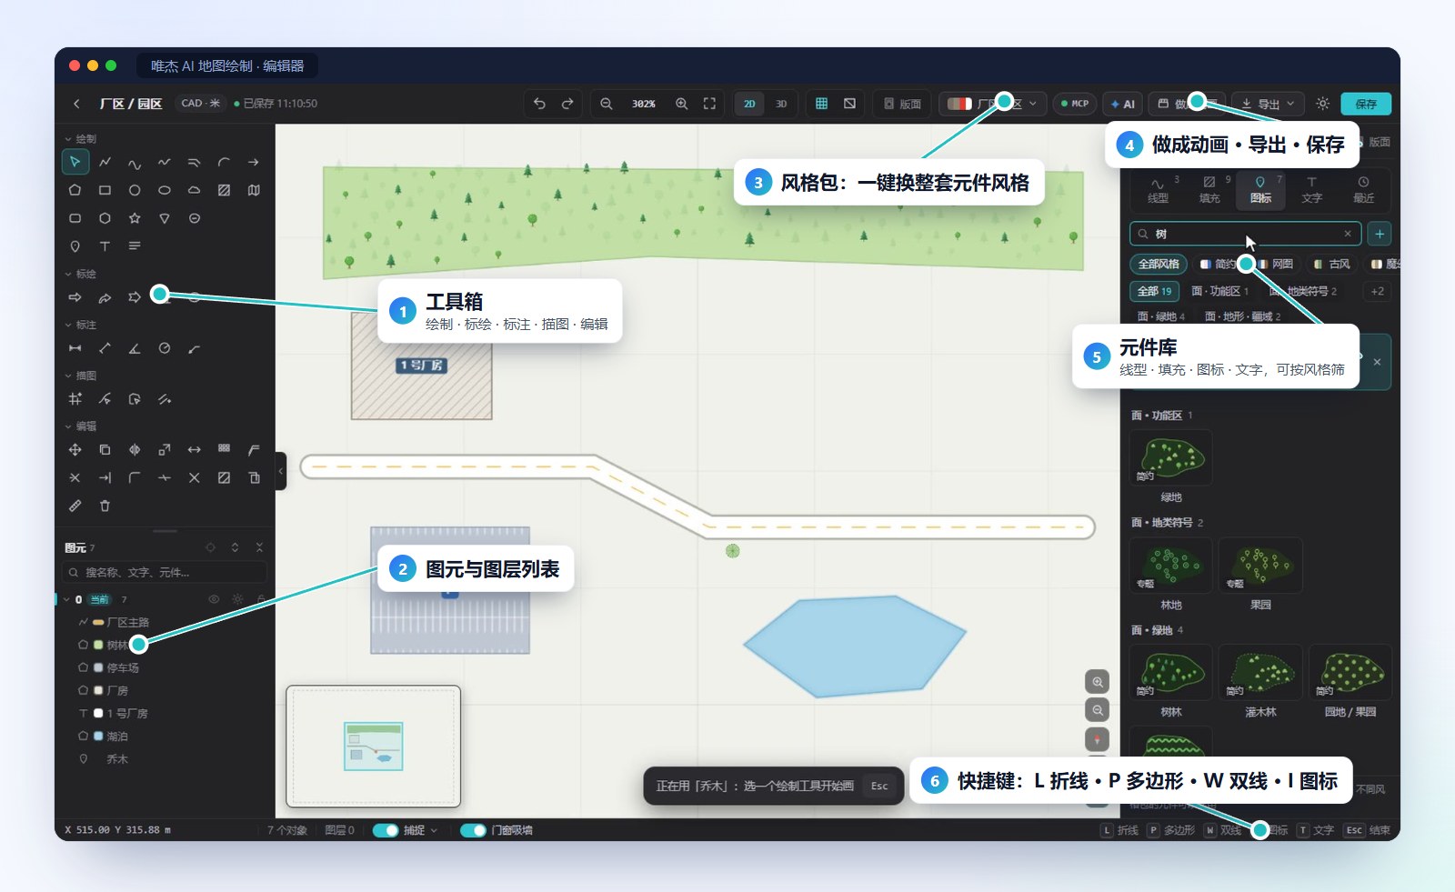Toggle the 门窗吸墙 switch
The image size is (1455, 892).
[473, 830]
